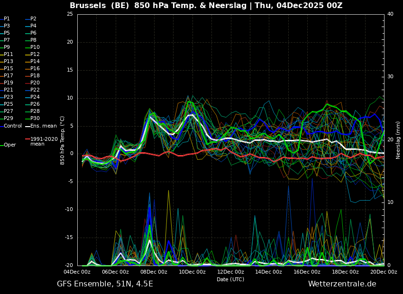Click the P25 legend entry

[x=9, y=104]
